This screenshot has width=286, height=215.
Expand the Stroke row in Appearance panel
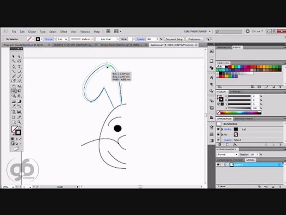(222, 129)
